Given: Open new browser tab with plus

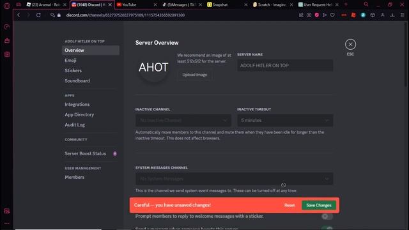Looking at the screenshot, I should (x=346, y=4).
